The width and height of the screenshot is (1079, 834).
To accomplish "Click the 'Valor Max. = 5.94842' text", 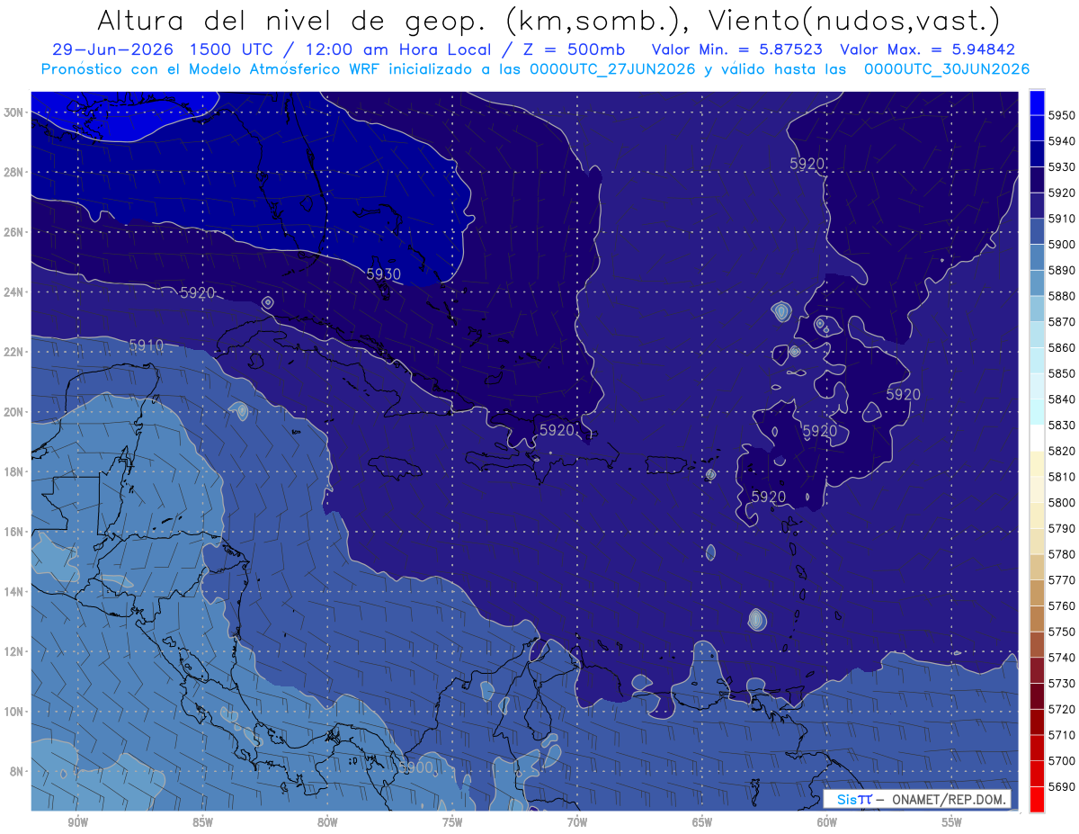I will point(926,50).
